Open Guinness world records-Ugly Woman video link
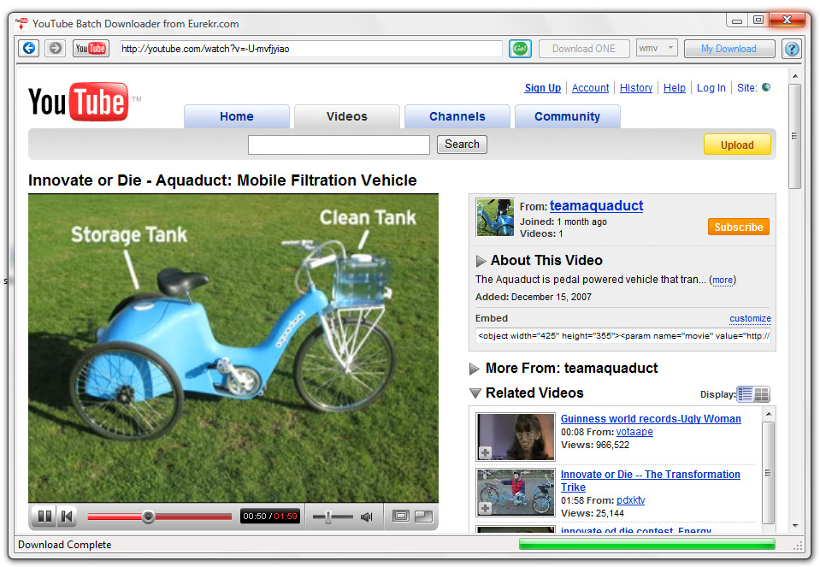820x567 pixels. click(651, 418)
